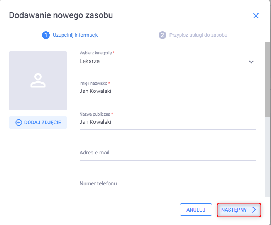Focus the Adres e-mail field
The width and height of the screenshot is (271, 225).
[167, 153]
